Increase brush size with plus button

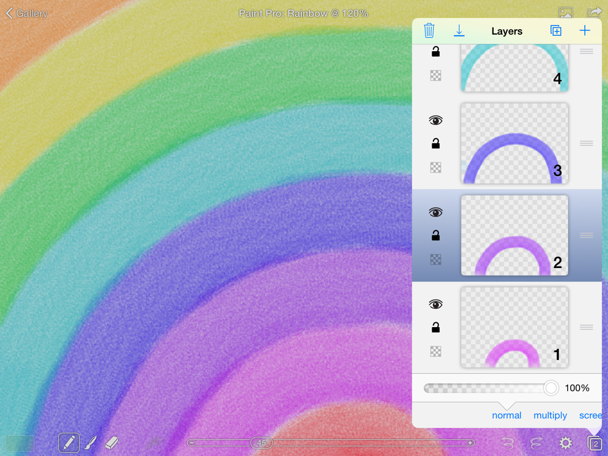tap(470, 443)
